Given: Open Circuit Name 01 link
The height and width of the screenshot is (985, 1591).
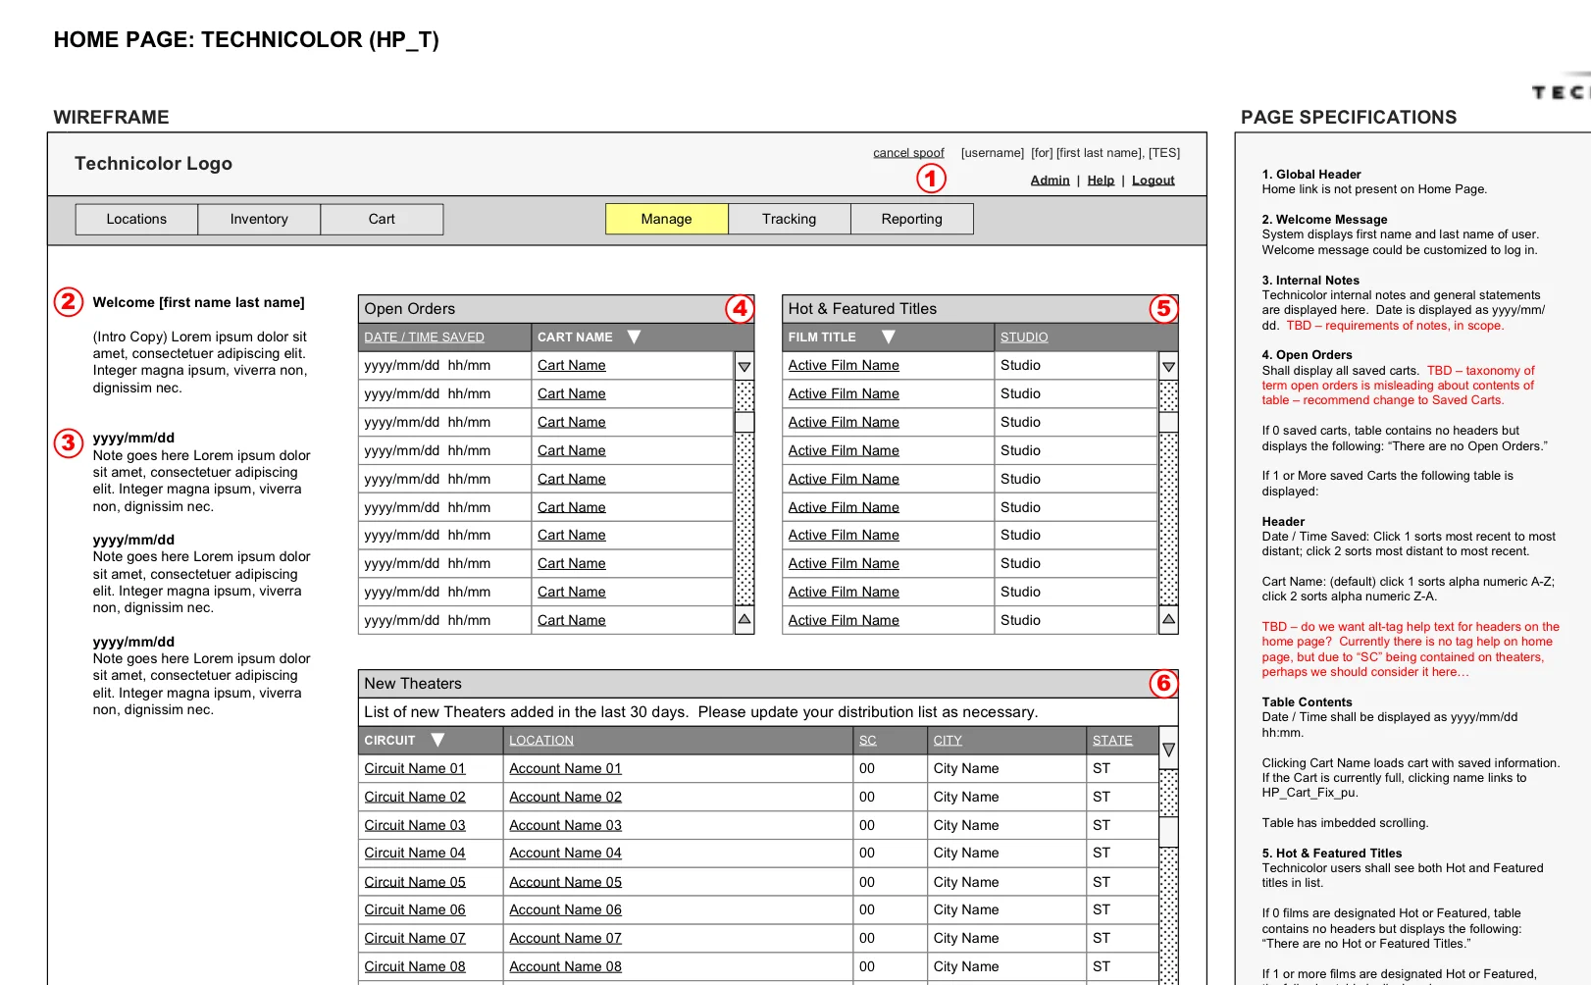Looking at the screenshot, I should click(415, 768).
